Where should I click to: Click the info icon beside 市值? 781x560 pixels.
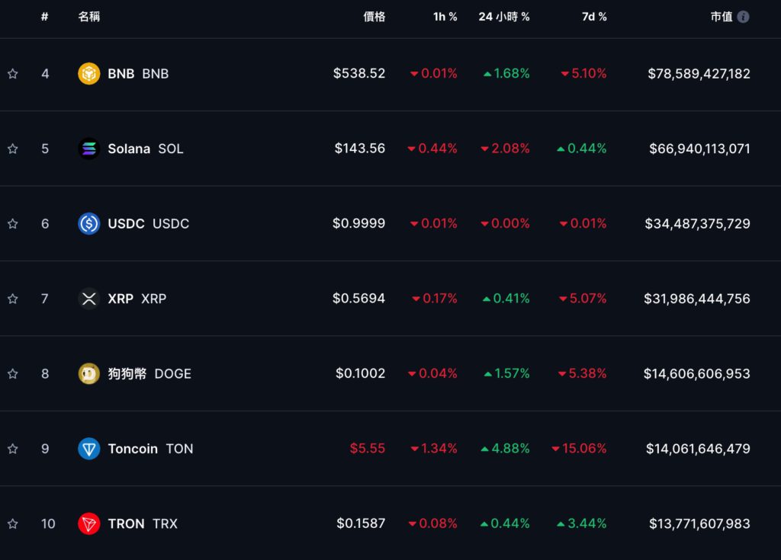743,17
